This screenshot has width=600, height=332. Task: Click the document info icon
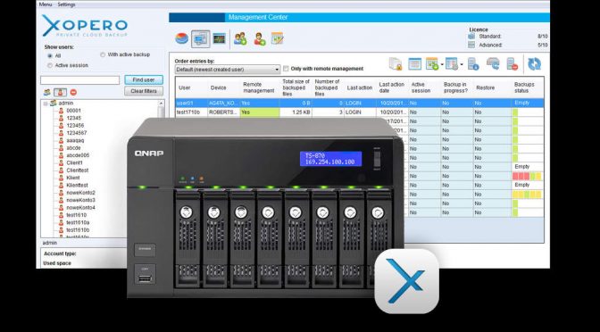(x=473, y=63)
